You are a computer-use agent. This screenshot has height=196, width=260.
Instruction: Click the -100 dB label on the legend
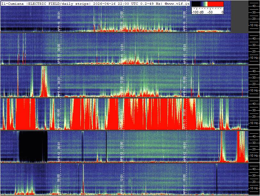pyautogui.click(x=198, y=12)
